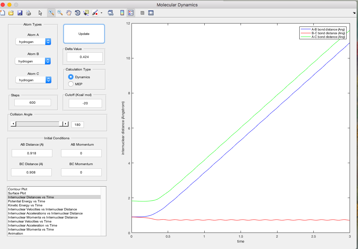Select the Dynamics calculation type
This screenshot has height=249, width=358.
pyautogui.click(x=71, y=77)
